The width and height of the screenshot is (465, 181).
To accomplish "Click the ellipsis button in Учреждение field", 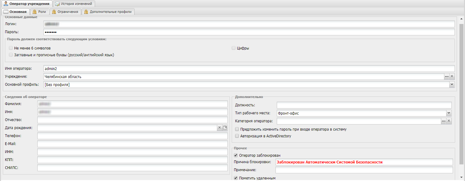I will [446, 77].
